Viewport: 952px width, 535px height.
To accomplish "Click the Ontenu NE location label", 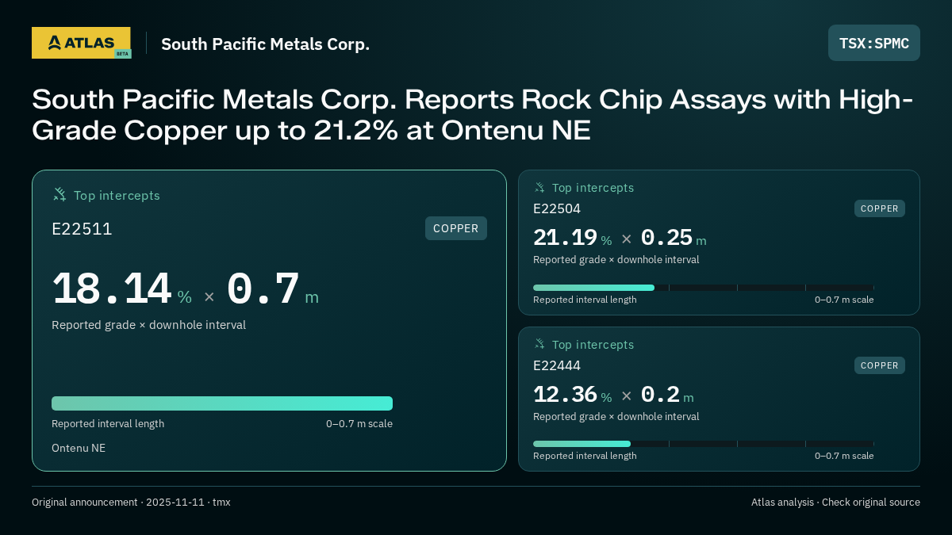I will [79, 448].
